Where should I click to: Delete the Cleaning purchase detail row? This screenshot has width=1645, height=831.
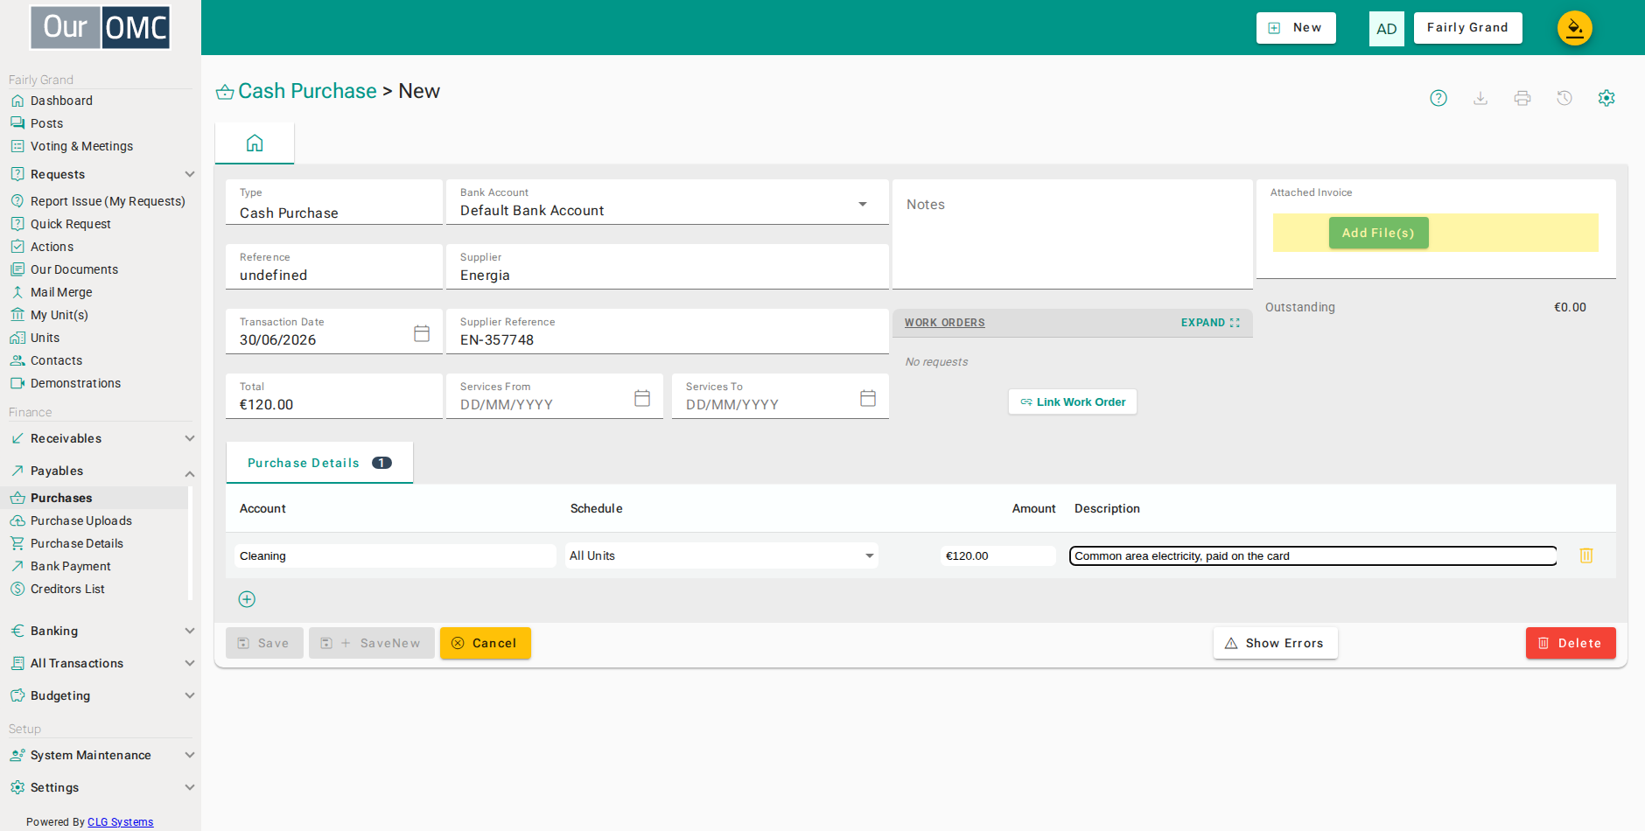coord(1586,555)
